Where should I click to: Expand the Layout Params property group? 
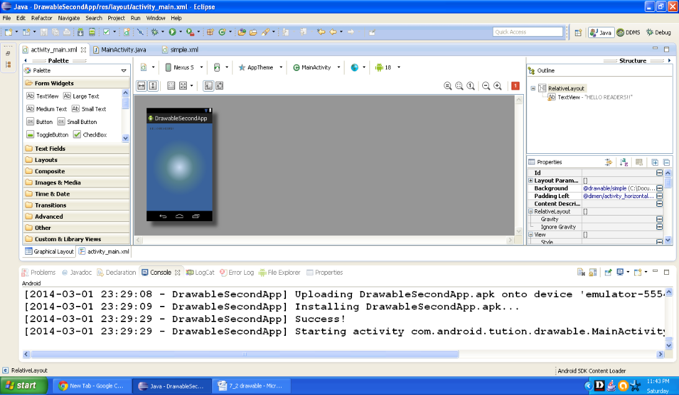(531, 180)
